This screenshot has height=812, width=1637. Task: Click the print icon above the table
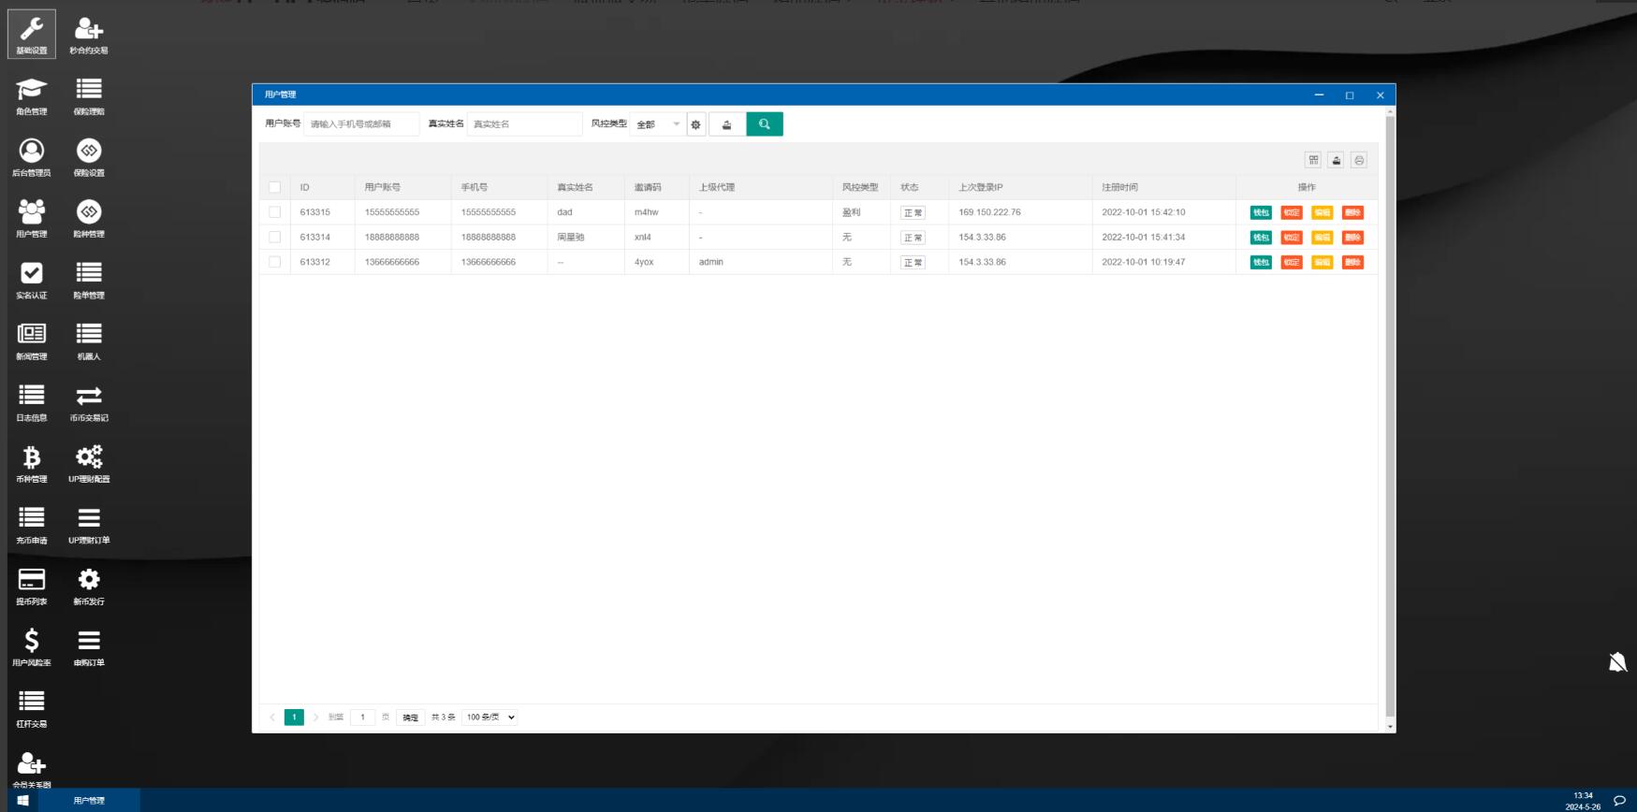1359,161
